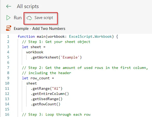Click the green Run play icon
Image resolution: width=152 pixels, height=117 pixels.
coord(8,18)
